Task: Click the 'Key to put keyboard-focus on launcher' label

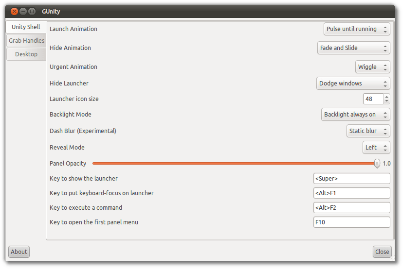Action: [102, 193]
